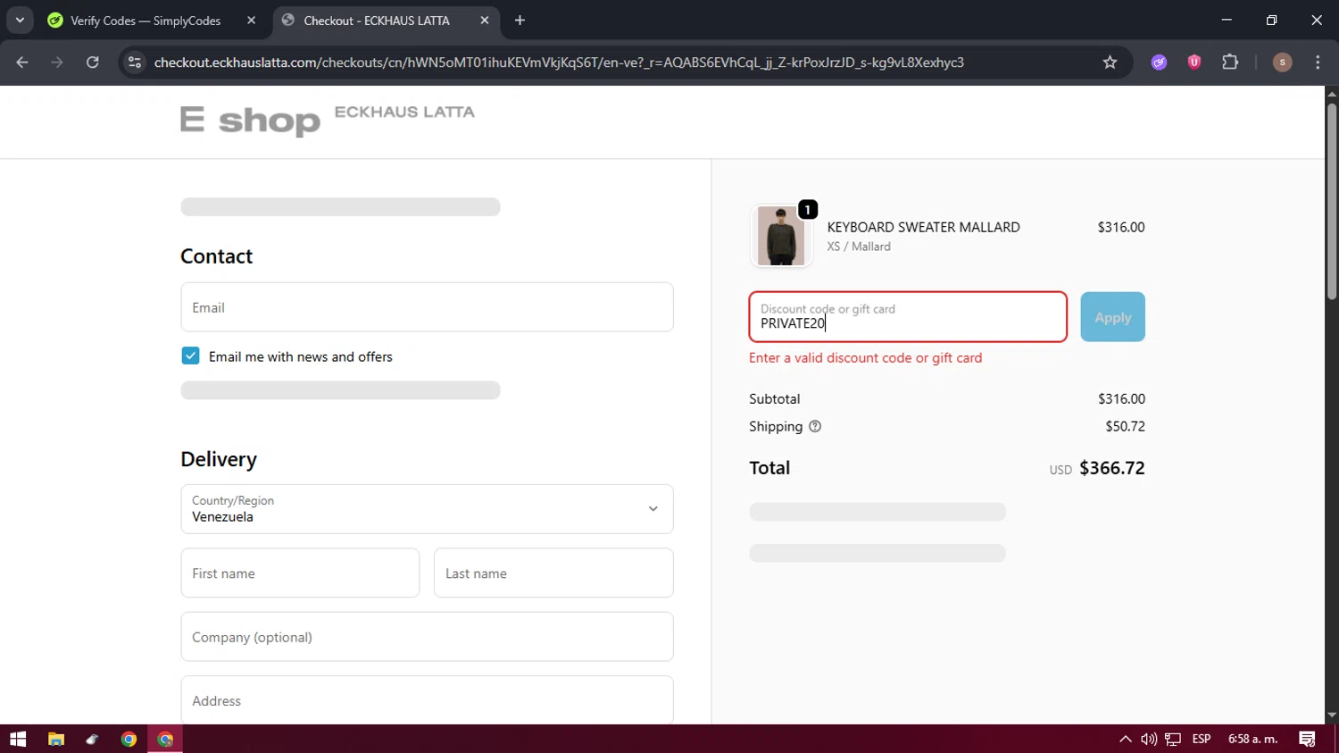Uncheck Email me with news and offers
1339x753 pixels.
click(x=190, y=356)
